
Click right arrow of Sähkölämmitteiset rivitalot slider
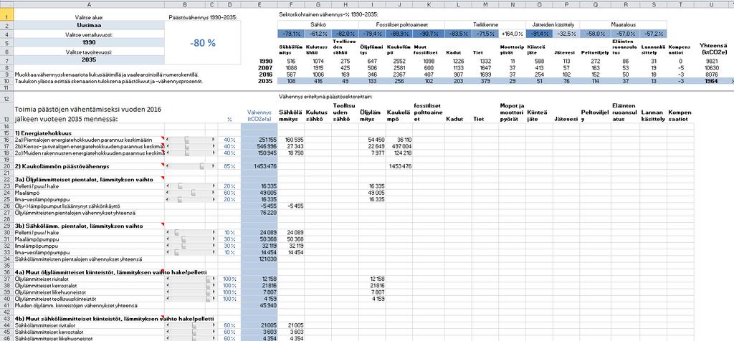(214, 325)
